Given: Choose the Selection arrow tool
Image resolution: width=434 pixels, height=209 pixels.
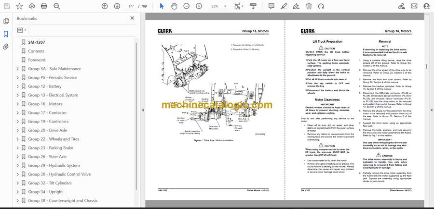Looking at the screenshot, I should click(162, 6).
